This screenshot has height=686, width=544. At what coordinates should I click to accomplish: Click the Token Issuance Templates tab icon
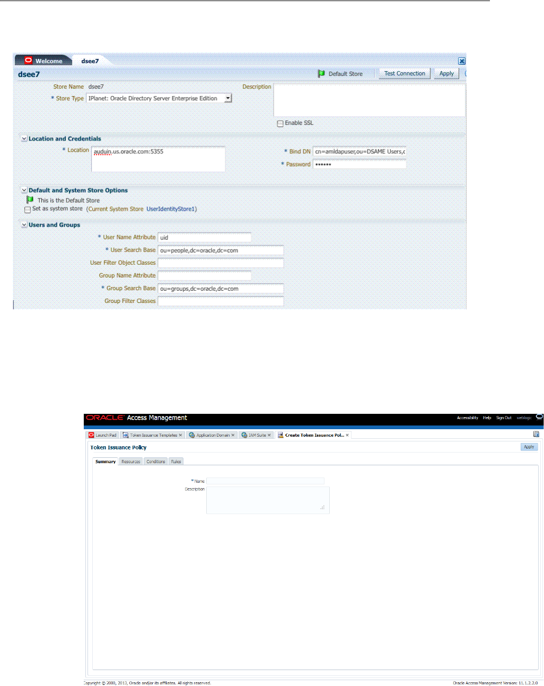pyautogui.click(x=126, y=435)
